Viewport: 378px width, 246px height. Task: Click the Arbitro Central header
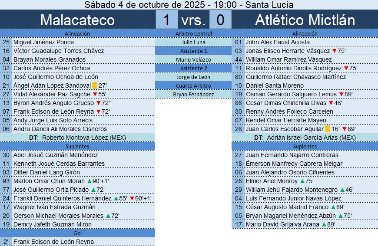tap(193, 33)
